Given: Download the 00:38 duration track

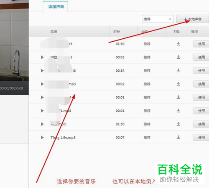Looking at the screenshot, I should click(x=178, y=70).
